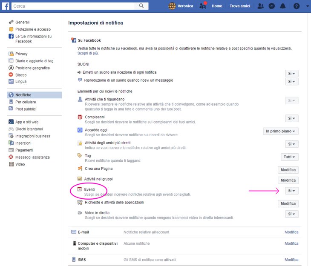Click Modifica for Richieste e attività delle applicazioni

coord(288,203)
